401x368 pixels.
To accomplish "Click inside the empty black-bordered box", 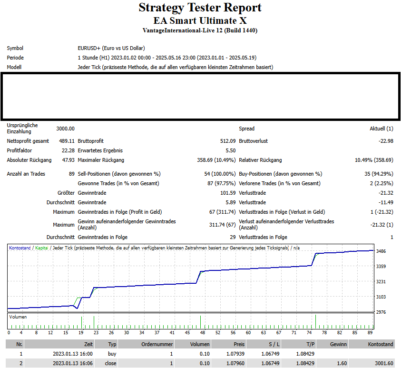I will coord(200,96).
